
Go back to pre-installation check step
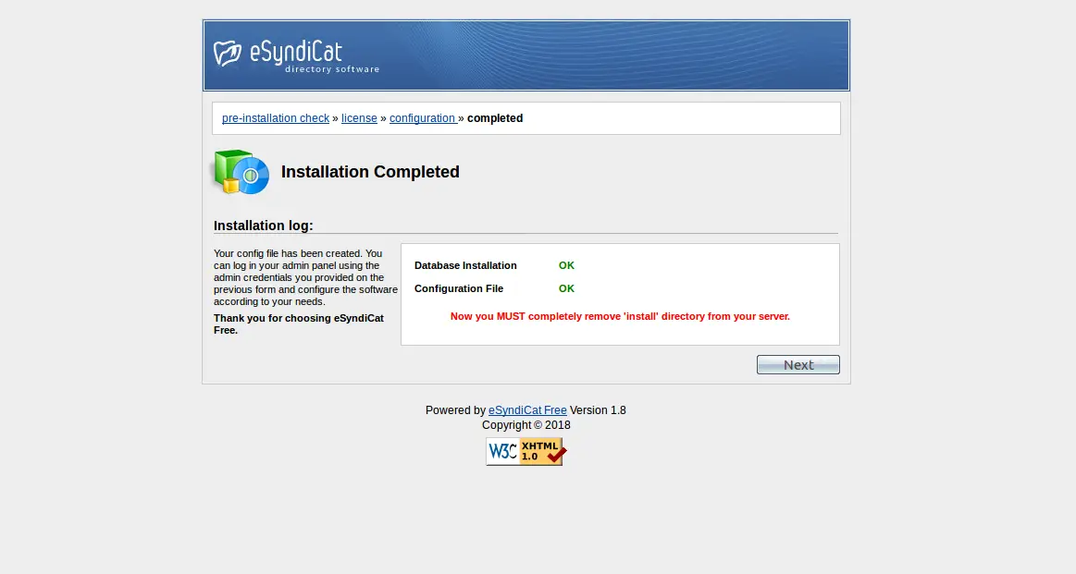[x=275, y=118]
